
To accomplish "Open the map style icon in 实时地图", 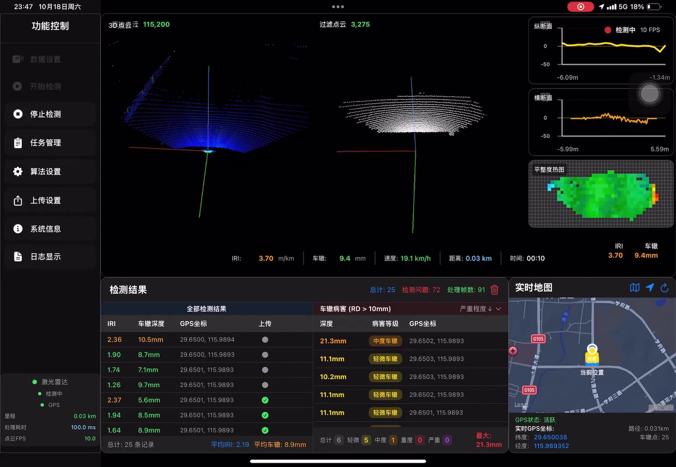I will pyautogui.click(x=635, y=288).
